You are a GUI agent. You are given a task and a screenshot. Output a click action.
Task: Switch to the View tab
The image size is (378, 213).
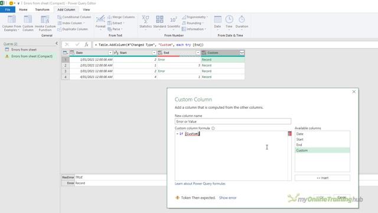tap(86, 9)
